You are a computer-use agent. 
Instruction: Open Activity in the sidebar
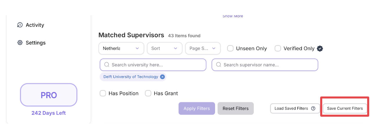(35, 25)
